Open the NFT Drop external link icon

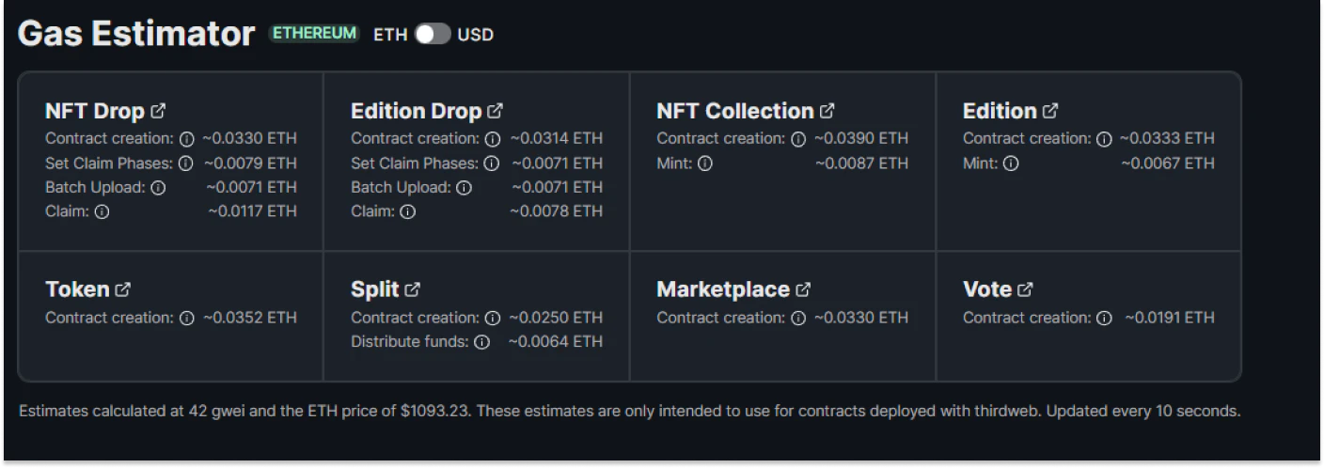158,111
